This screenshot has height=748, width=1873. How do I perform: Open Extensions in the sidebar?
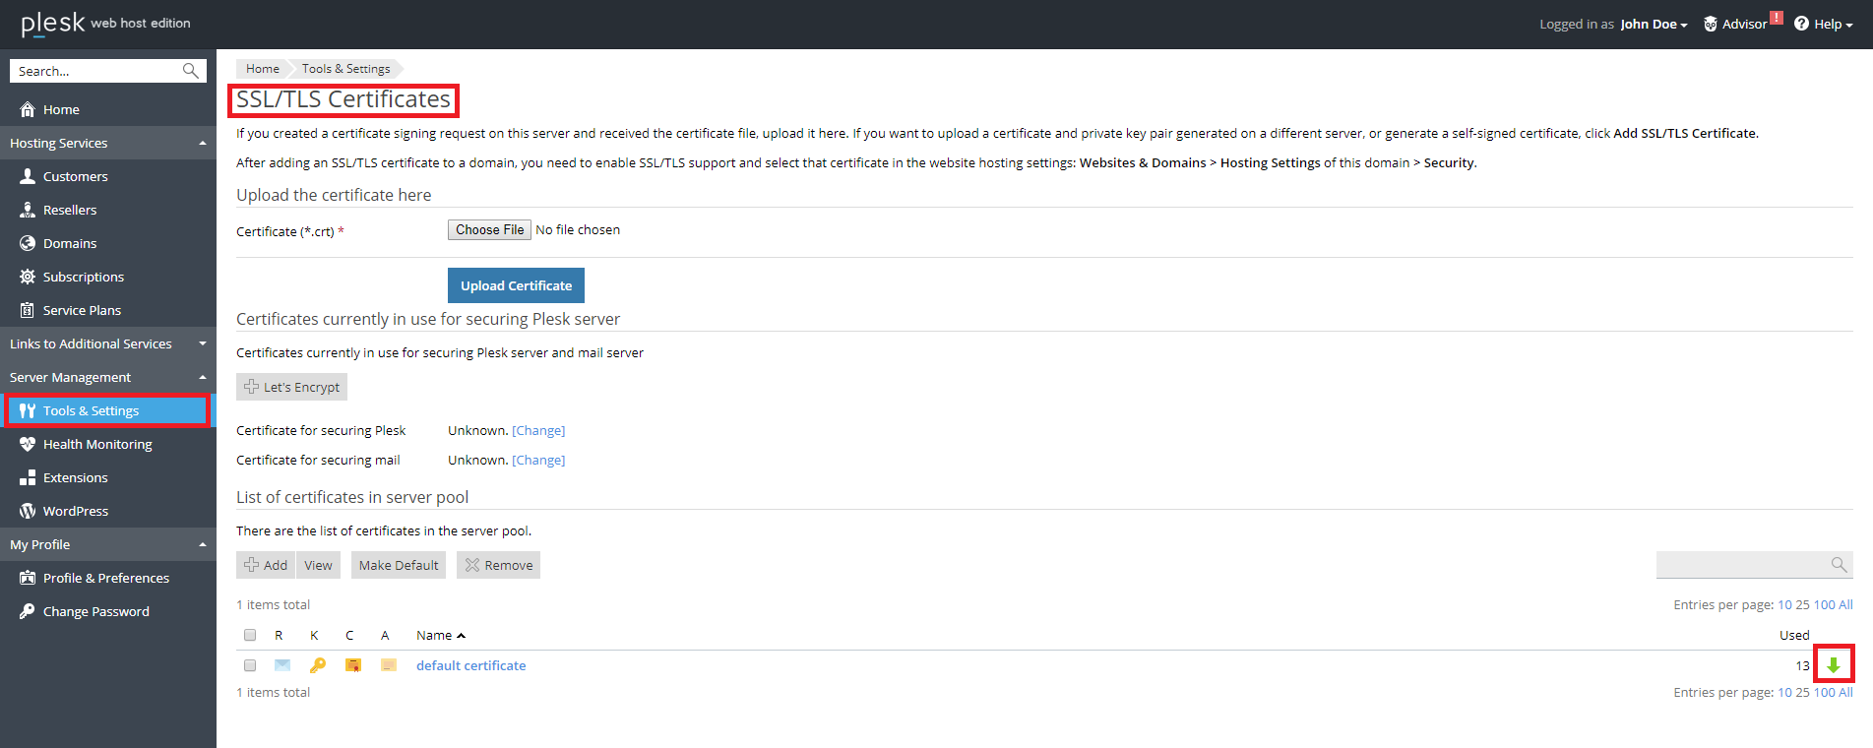tap(76, 477)
